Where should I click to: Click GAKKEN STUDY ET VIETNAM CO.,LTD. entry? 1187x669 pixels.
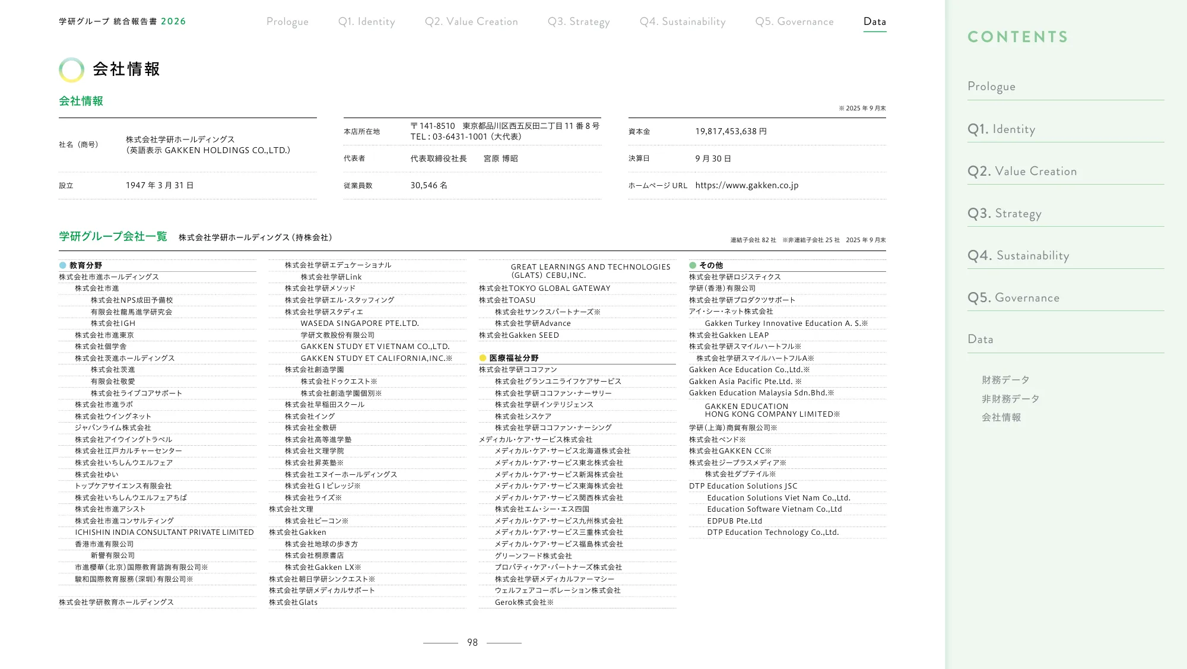[x=375, y=347]
